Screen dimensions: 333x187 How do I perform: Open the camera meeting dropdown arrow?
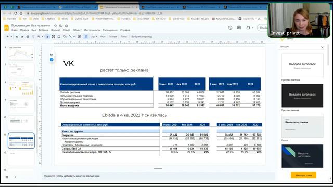click(x=252, y=28)
